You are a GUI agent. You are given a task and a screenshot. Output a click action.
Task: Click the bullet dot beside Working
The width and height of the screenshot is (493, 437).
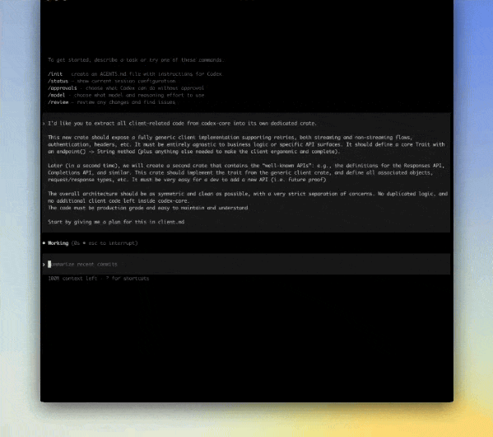[x=44, y=243]
